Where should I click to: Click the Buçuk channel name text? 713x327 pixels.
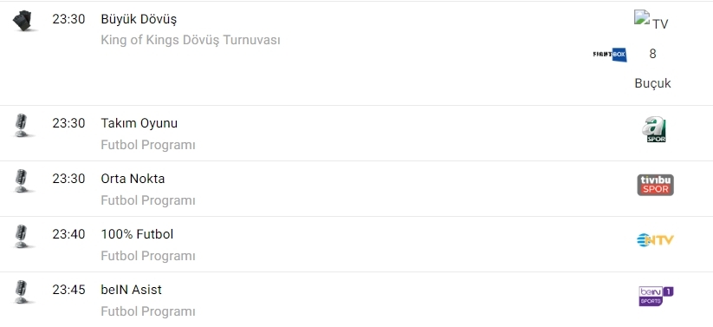[653, 83]
